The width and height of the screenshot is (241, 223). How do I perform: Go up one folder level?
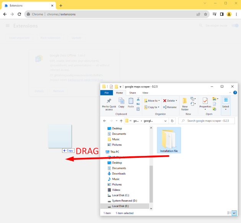pyautogui.click(x=121, y=121)
